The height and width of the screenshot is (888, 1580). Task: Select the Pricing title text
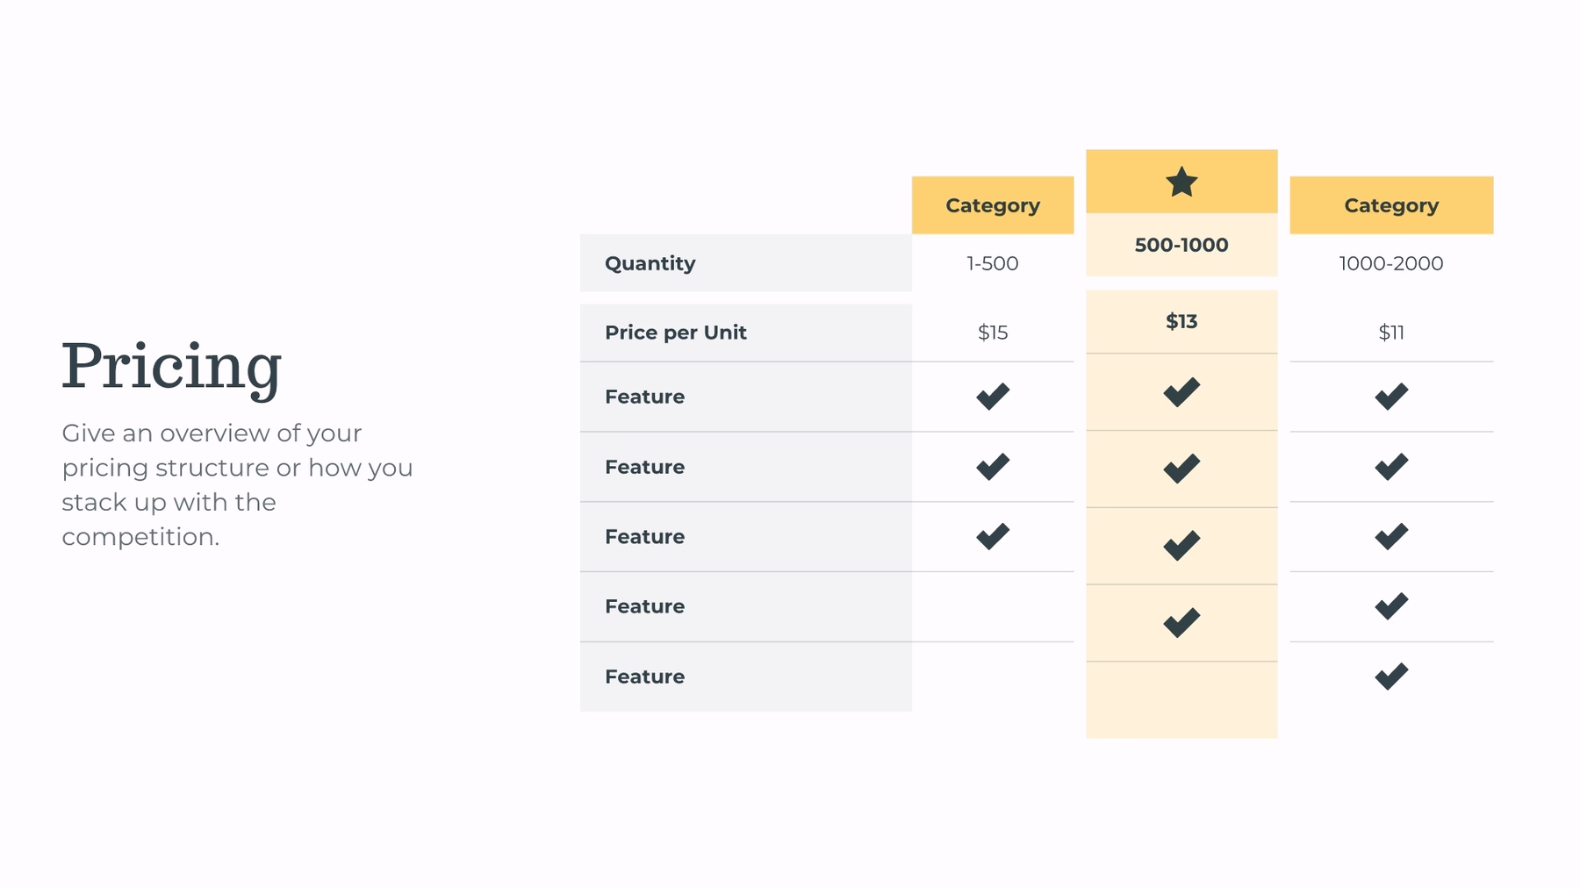click(172, 366)
